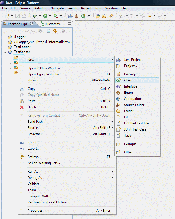Open the New wizard dropdown arrow

(12, 16)
